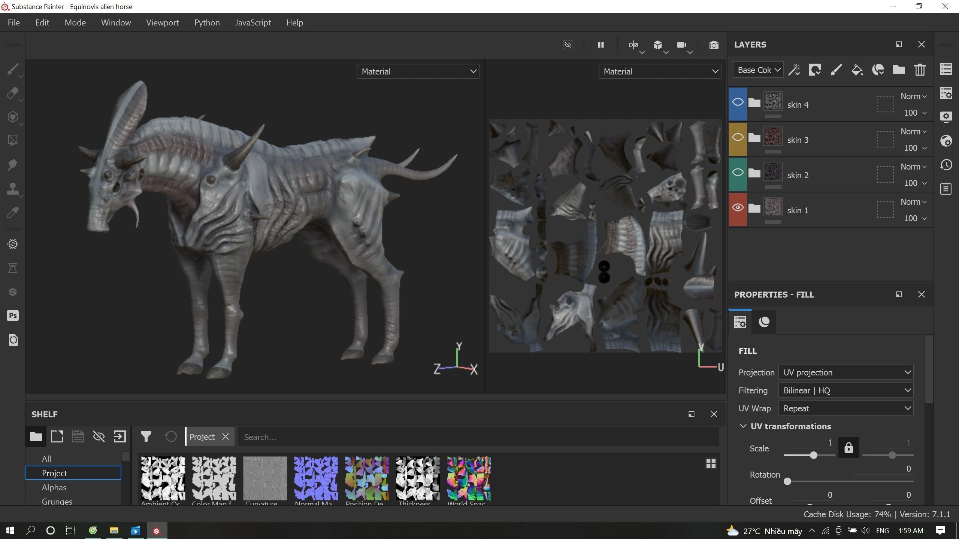Select the Smudge tool

click(x=13, y=165)
